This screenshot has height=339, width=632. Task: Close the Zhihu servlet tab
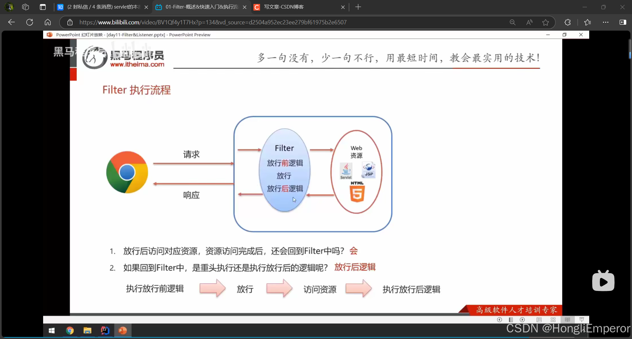[x=146, y=7]
